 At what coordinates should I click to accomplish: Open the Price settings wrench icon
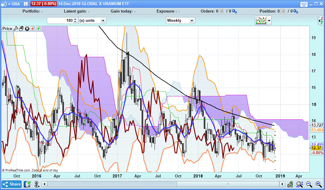(x=16, y=28)
